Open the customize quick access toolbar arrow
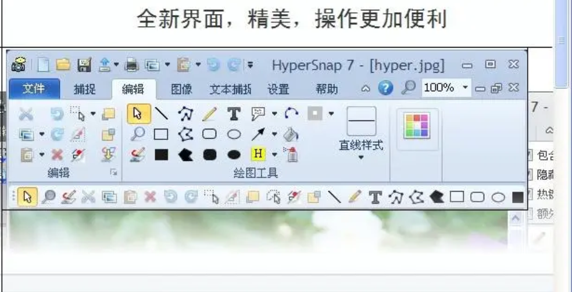This screenshot has width=572, height=292. [x=250, y=65]
